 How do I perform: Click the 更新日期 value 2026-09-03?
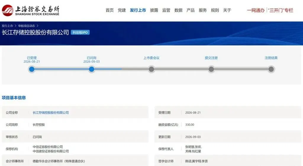[x=193, y=137]
